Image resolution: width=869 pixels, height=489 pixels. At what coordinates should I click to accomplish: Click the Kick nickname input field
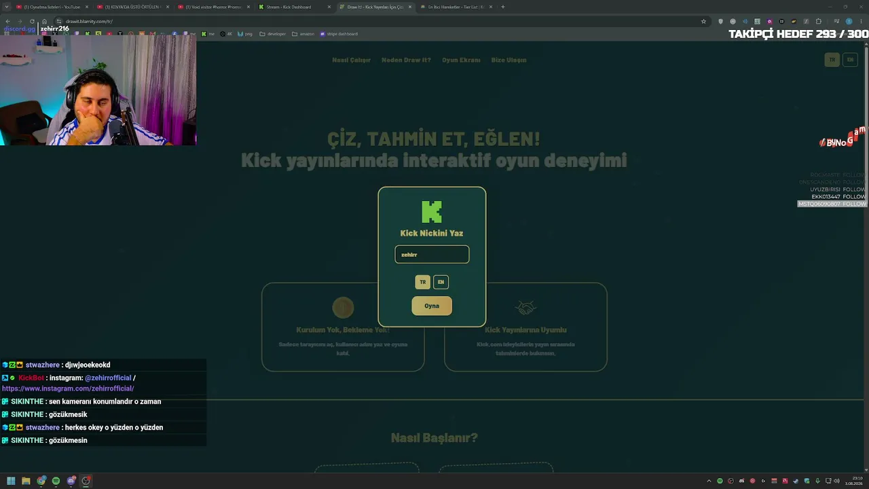click(x=432, y=255)
